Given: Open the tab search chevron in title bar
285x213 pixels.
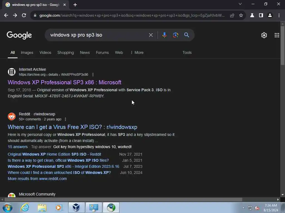Looking at the screenshot, I should [x=240, y=4].
